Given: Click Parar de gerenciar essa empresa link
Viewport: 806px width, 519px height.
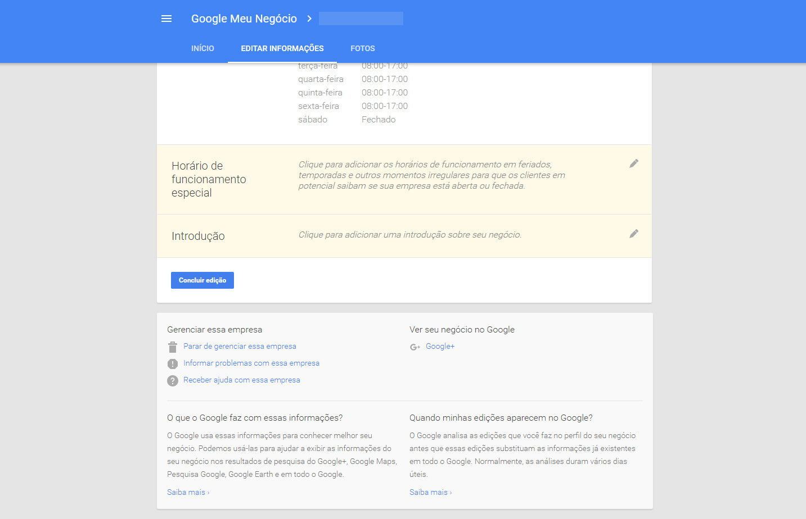Looking at the screenshot, I should click(x=240, y=347).
